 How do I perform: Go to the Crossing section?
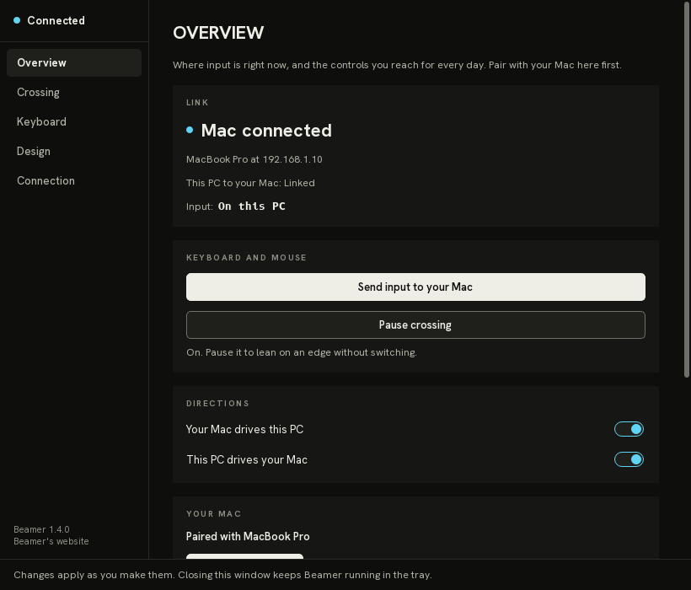click(74, 92)
